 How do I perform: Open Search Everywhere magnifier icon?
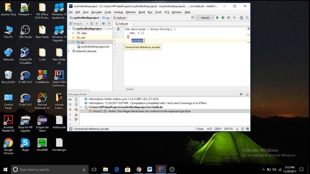coord(247,18)
